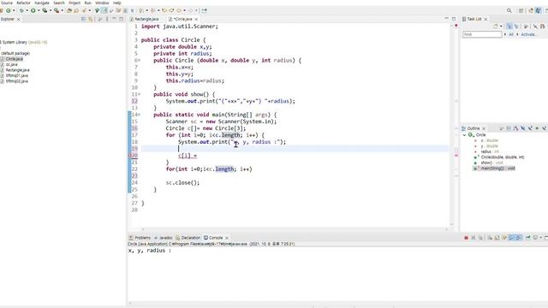Collapse the show() method fold line 11
Screen dimensions: 548x308
click(139, 94)
